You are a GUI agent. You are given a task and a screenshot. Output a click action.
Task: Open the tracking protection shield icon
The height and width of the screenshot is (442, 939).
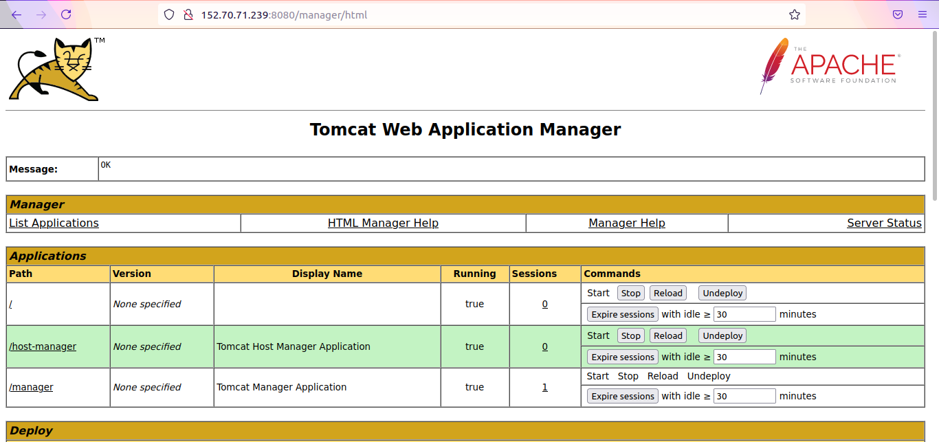point(169,14)
